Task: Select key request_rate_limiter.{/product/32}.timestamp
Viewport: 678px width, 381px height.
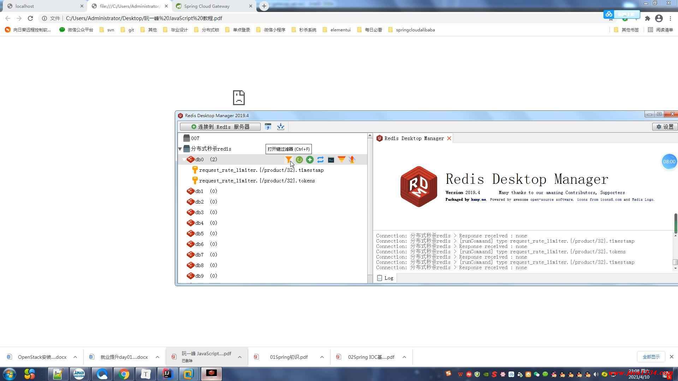Action: click(x=261, y=170)
